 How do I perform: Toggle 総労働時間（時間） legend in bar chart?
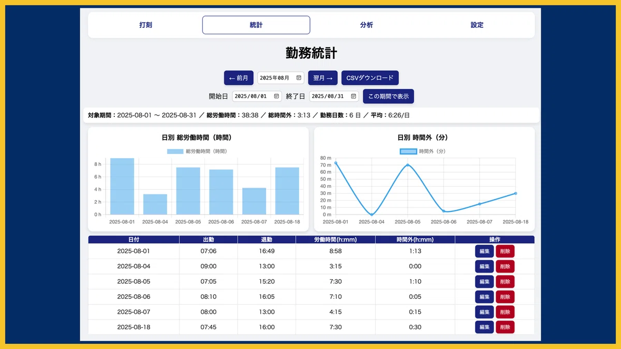(197, 151)
